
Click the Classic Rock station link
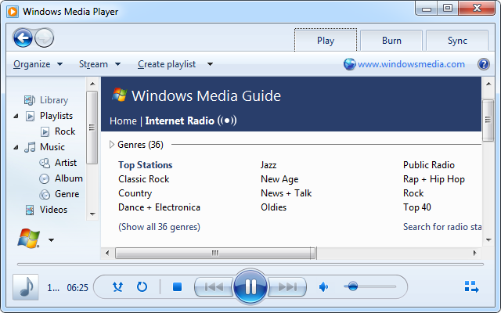click(x=143, y=179)
